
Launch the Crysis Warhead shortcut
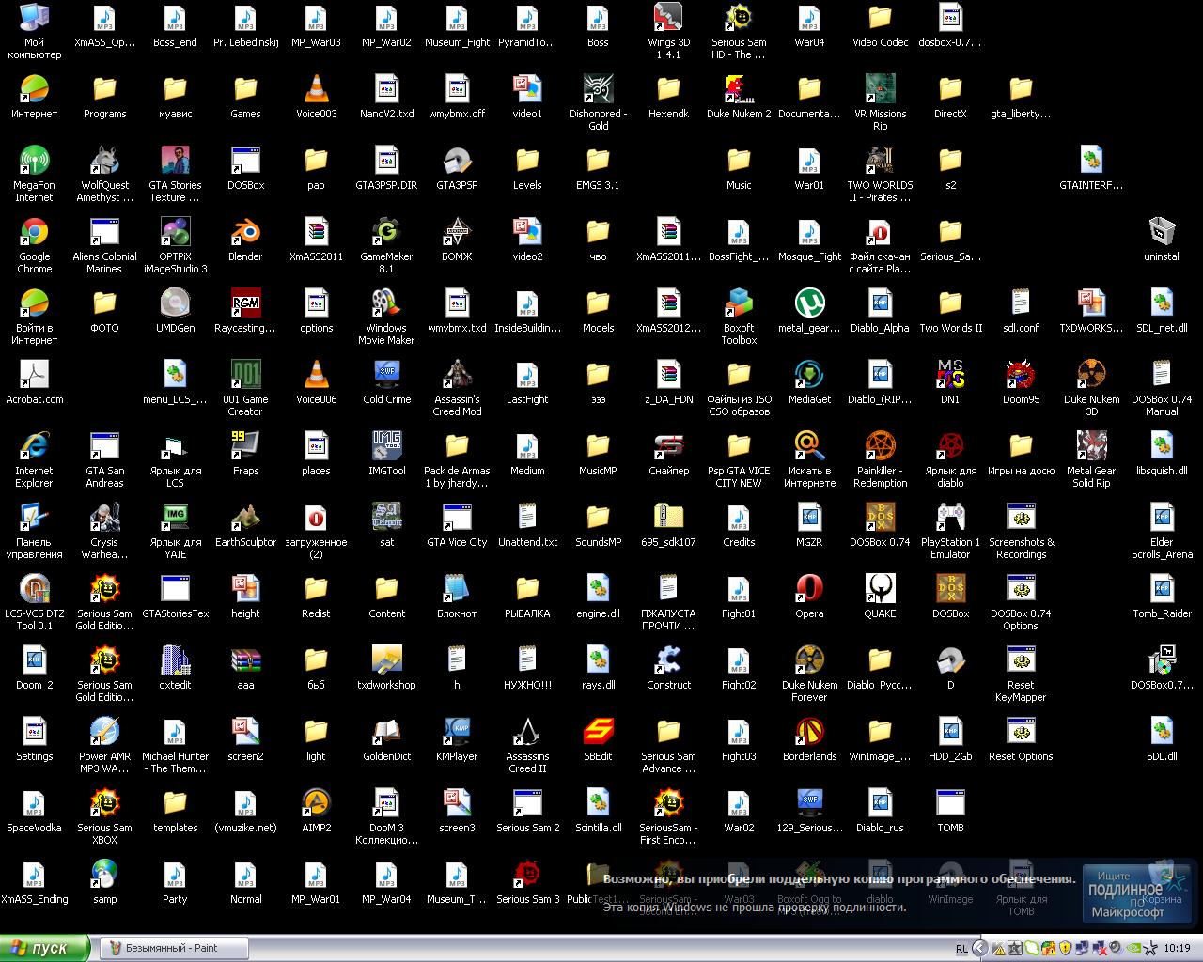pyautogui.click(x=104, y=517)
